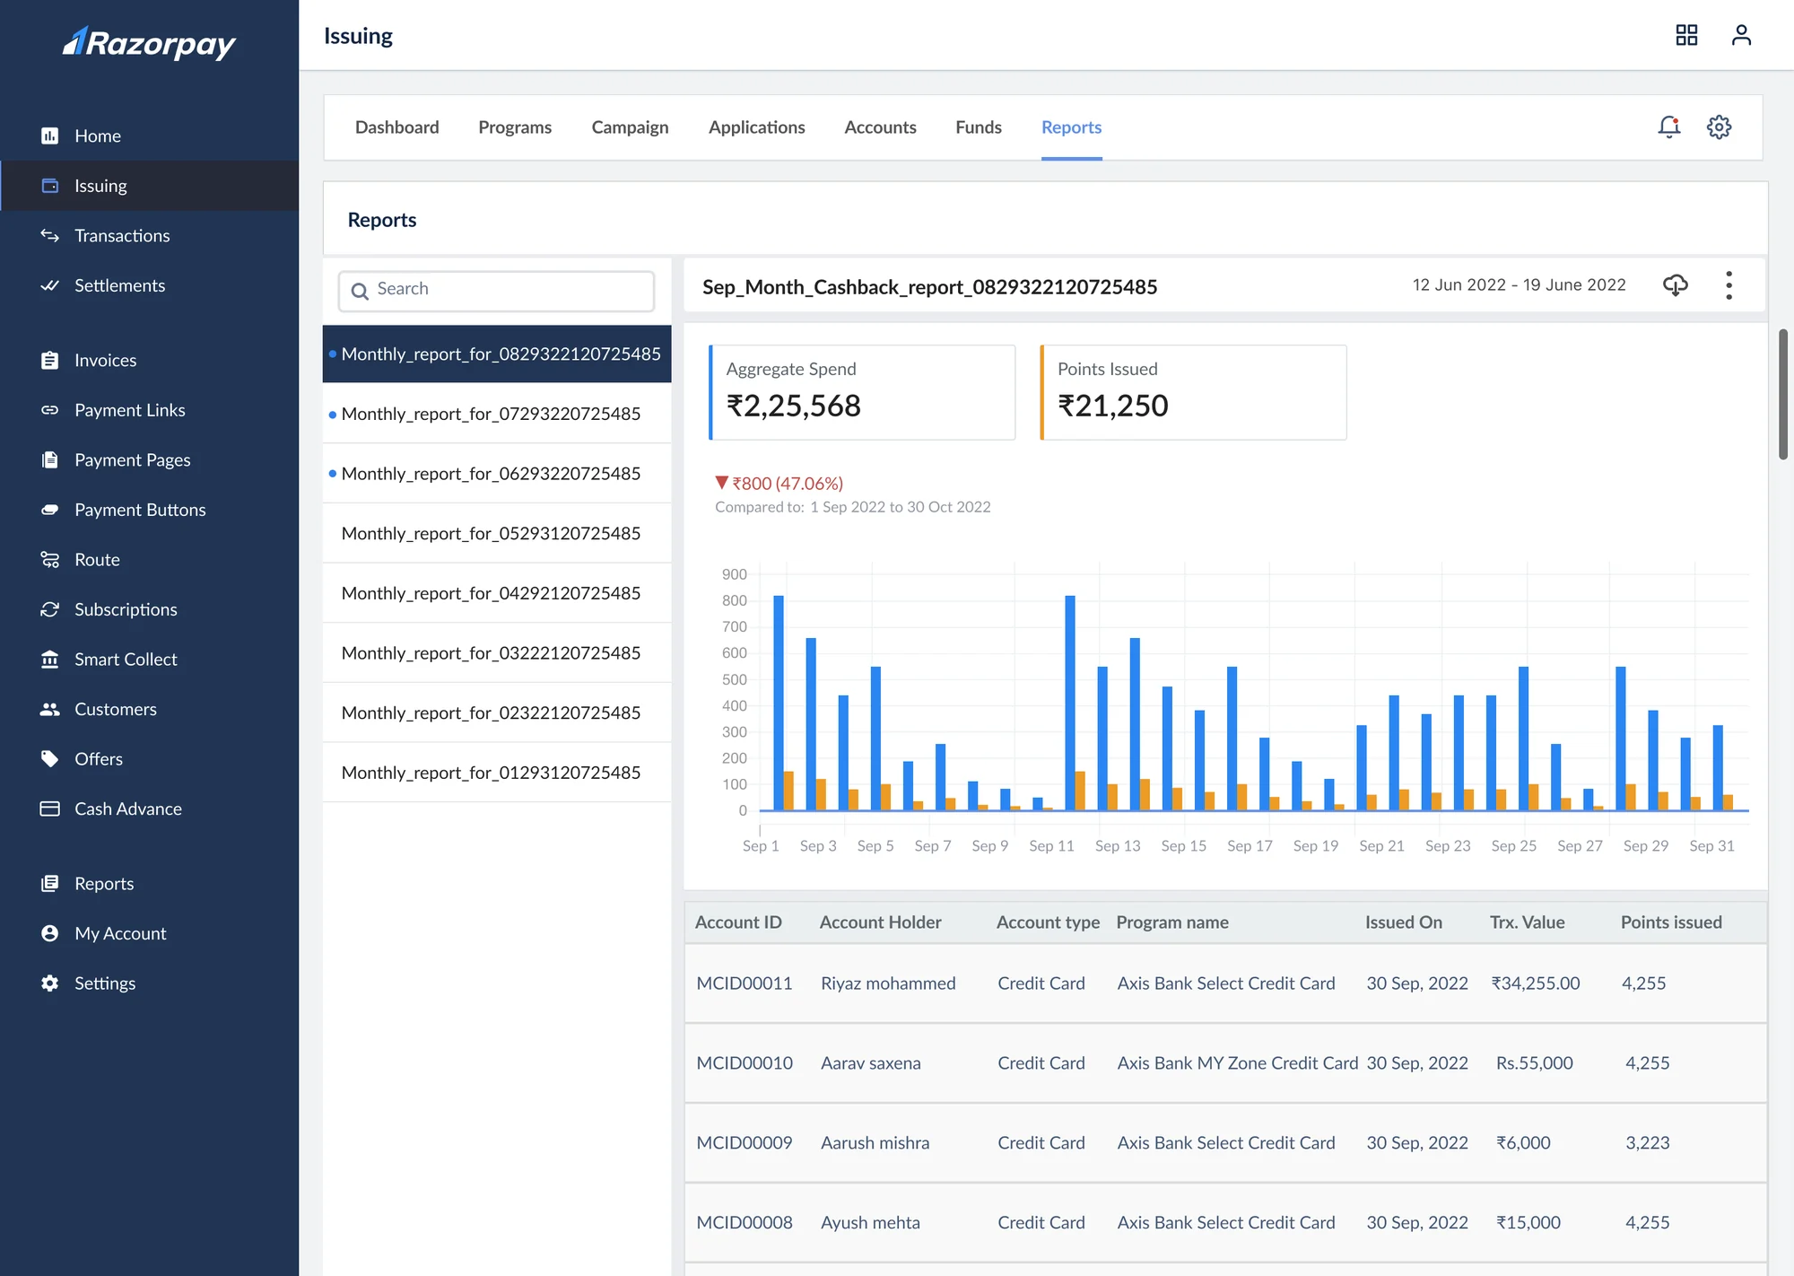The height and width of the screenshot is (1276, 1794).
Task: Select Monthly_report_for_05293120725485
Action: click(x=497, y=533)
